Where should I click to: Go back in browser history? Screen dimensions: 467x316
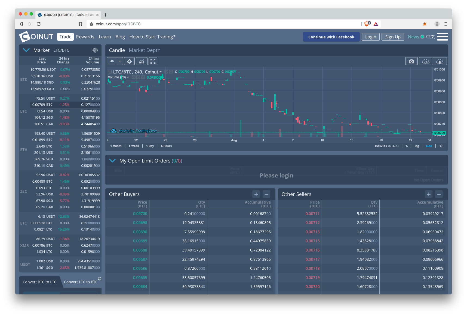tap(21, 24)
